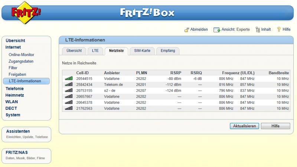Open Übersicht in the sidebar
The image size is (297, 167).
15,40
